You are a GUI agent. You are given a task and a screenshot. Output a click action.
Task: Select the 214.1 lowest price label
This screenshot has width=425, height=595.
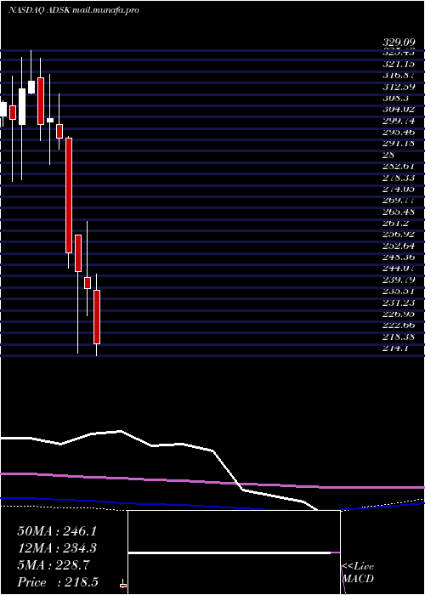tap(397, 348)
